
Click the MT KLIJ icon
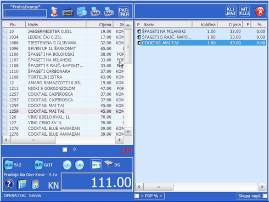click(x=244, y=11)
